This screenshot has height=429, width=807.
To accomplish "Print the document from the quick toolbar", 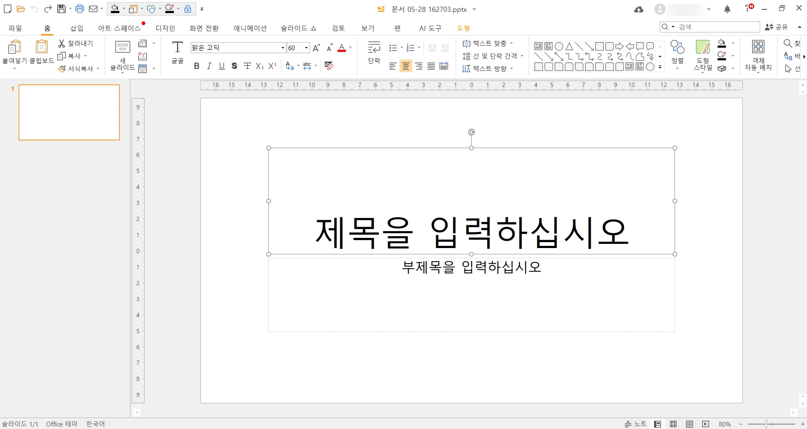I will point(80,9).
